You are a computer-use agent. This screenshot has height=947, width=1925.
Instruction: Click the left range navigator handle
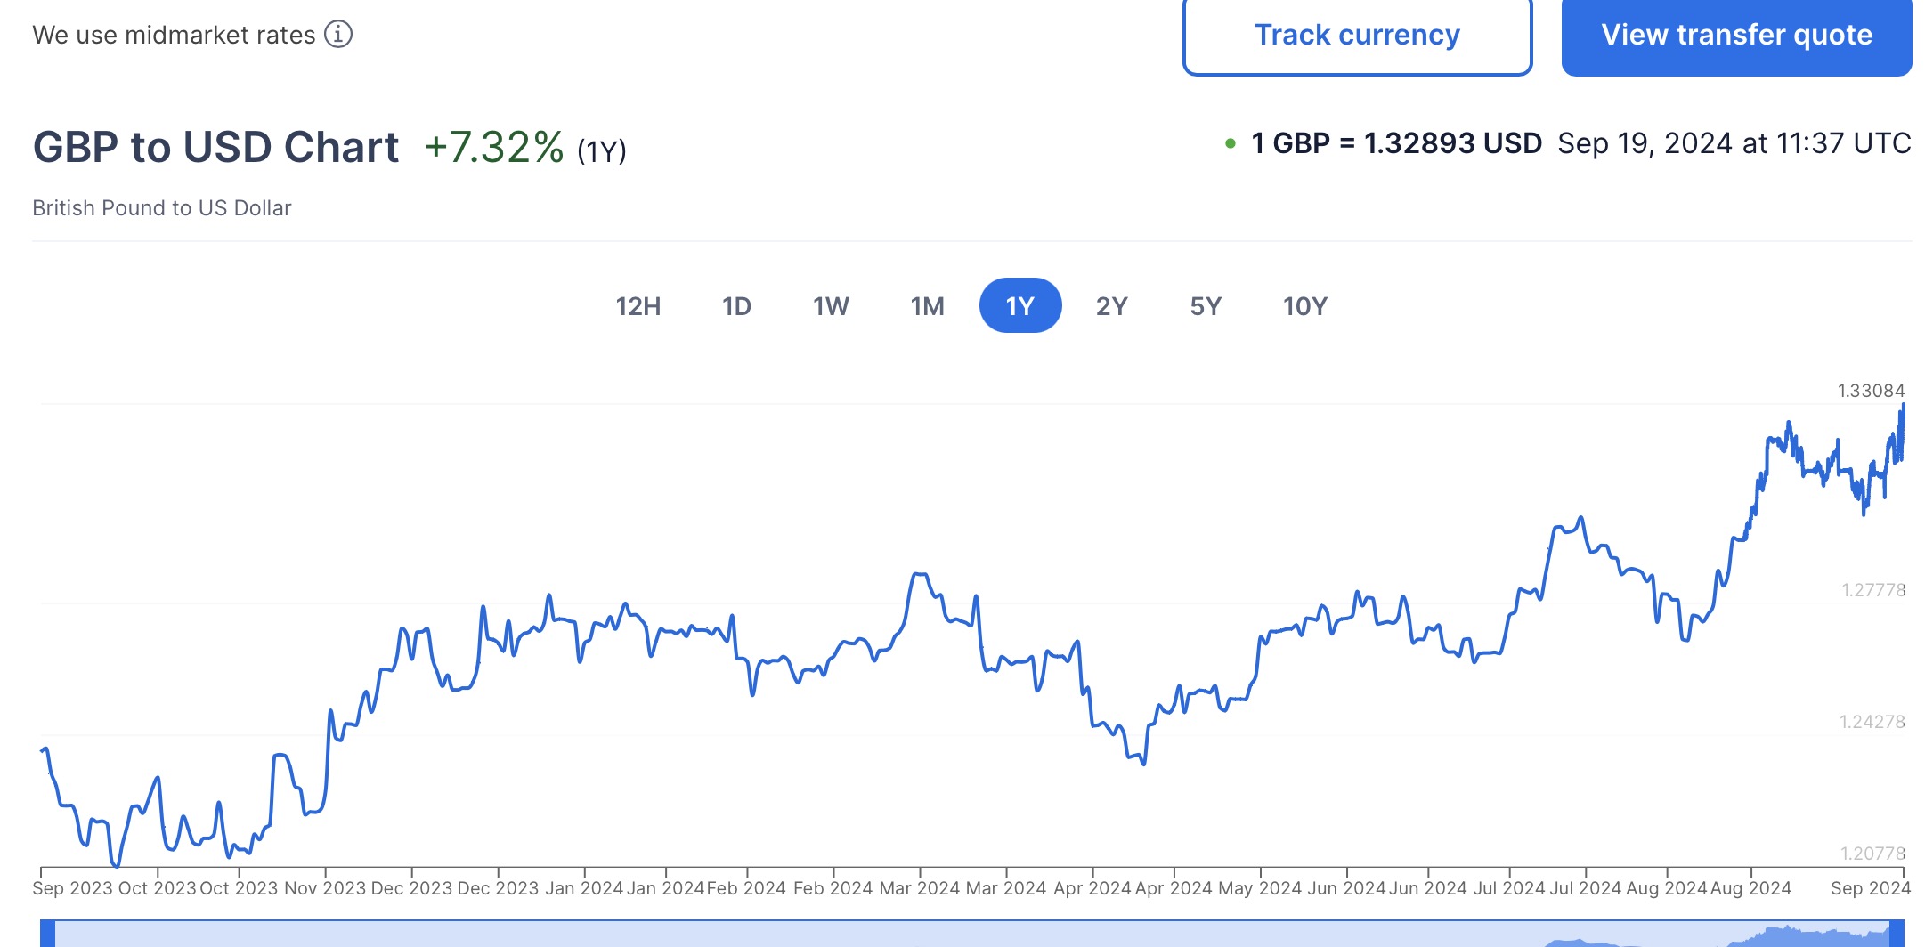point(48,934)
